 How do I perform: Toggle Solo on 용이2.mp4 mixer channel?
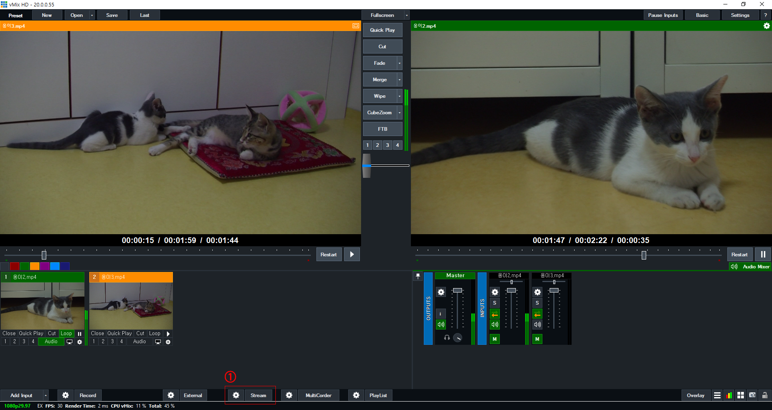[x=495, y=303]
